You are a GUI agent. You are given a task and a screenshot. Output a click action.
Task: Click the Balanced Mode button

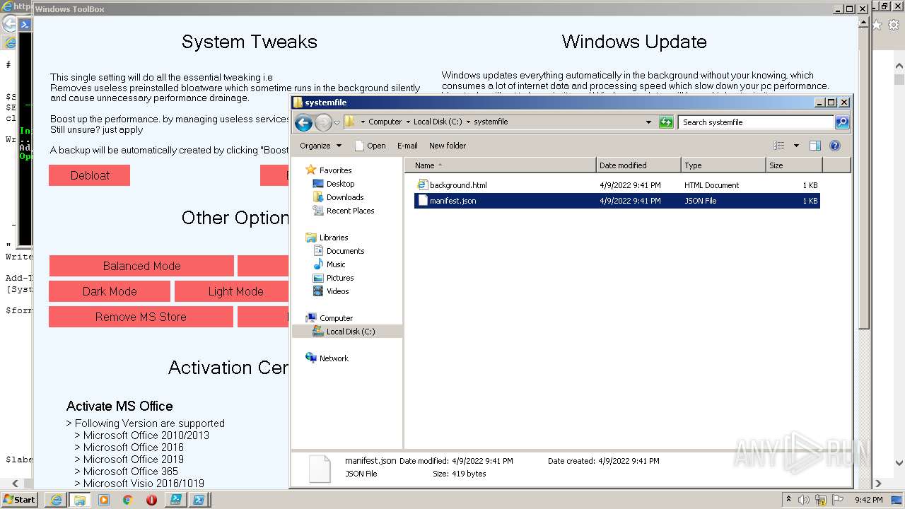pyautogui.click(x=141, y=266)
